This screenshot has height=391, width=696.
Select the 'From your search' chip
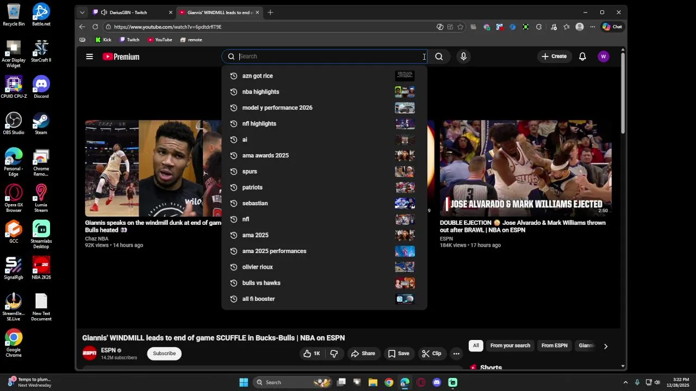[510, 346]
